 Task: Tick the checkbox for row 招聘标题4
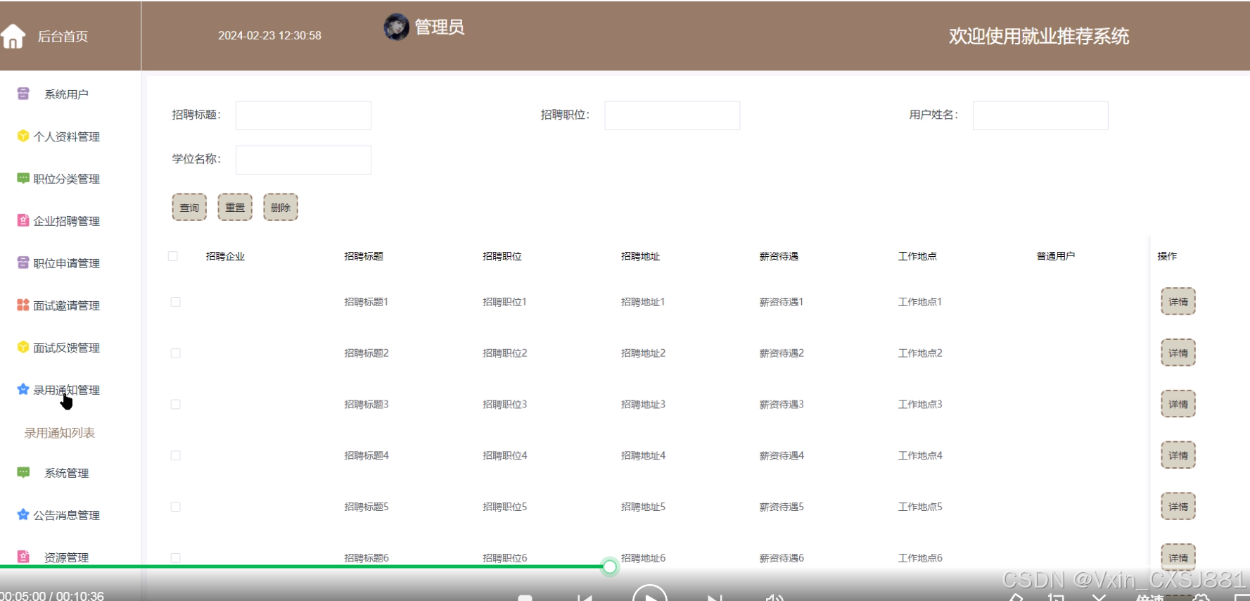176,456
